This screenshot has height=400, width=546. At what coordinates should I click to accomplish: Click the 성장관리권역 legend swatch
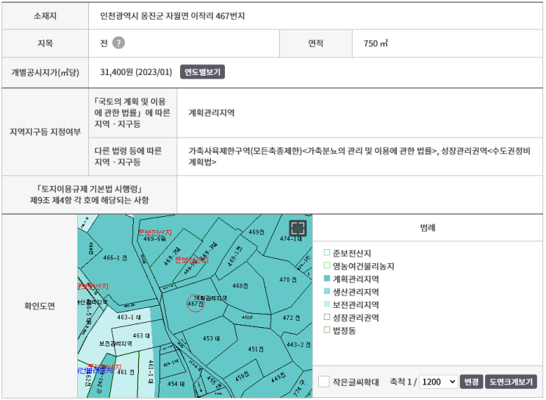click(326, 317)
